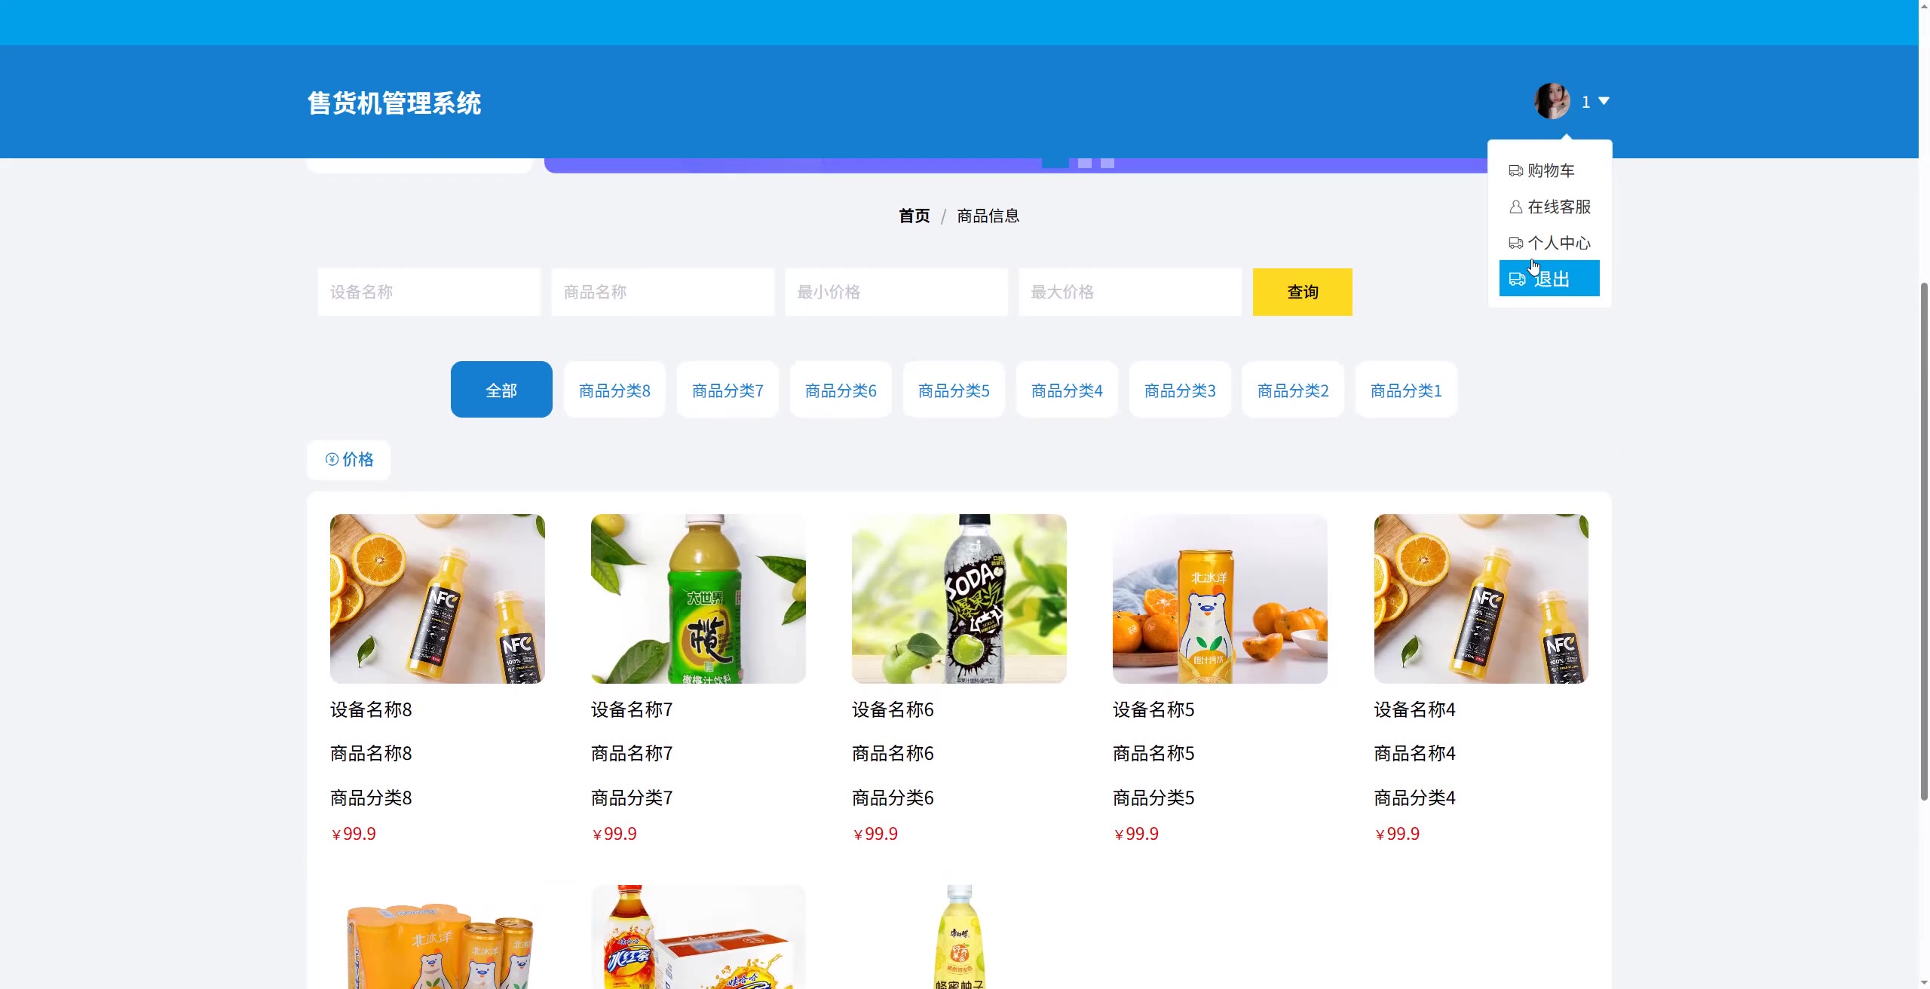Open 购物车 from the user menu
This screenshot has width=1930, height=989.
click(x=1549, y=171)
